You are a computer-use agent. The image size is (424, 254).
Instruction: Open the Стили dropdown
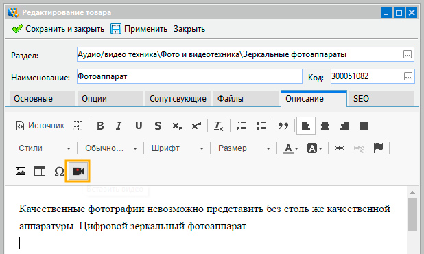[x=45, y=148]
